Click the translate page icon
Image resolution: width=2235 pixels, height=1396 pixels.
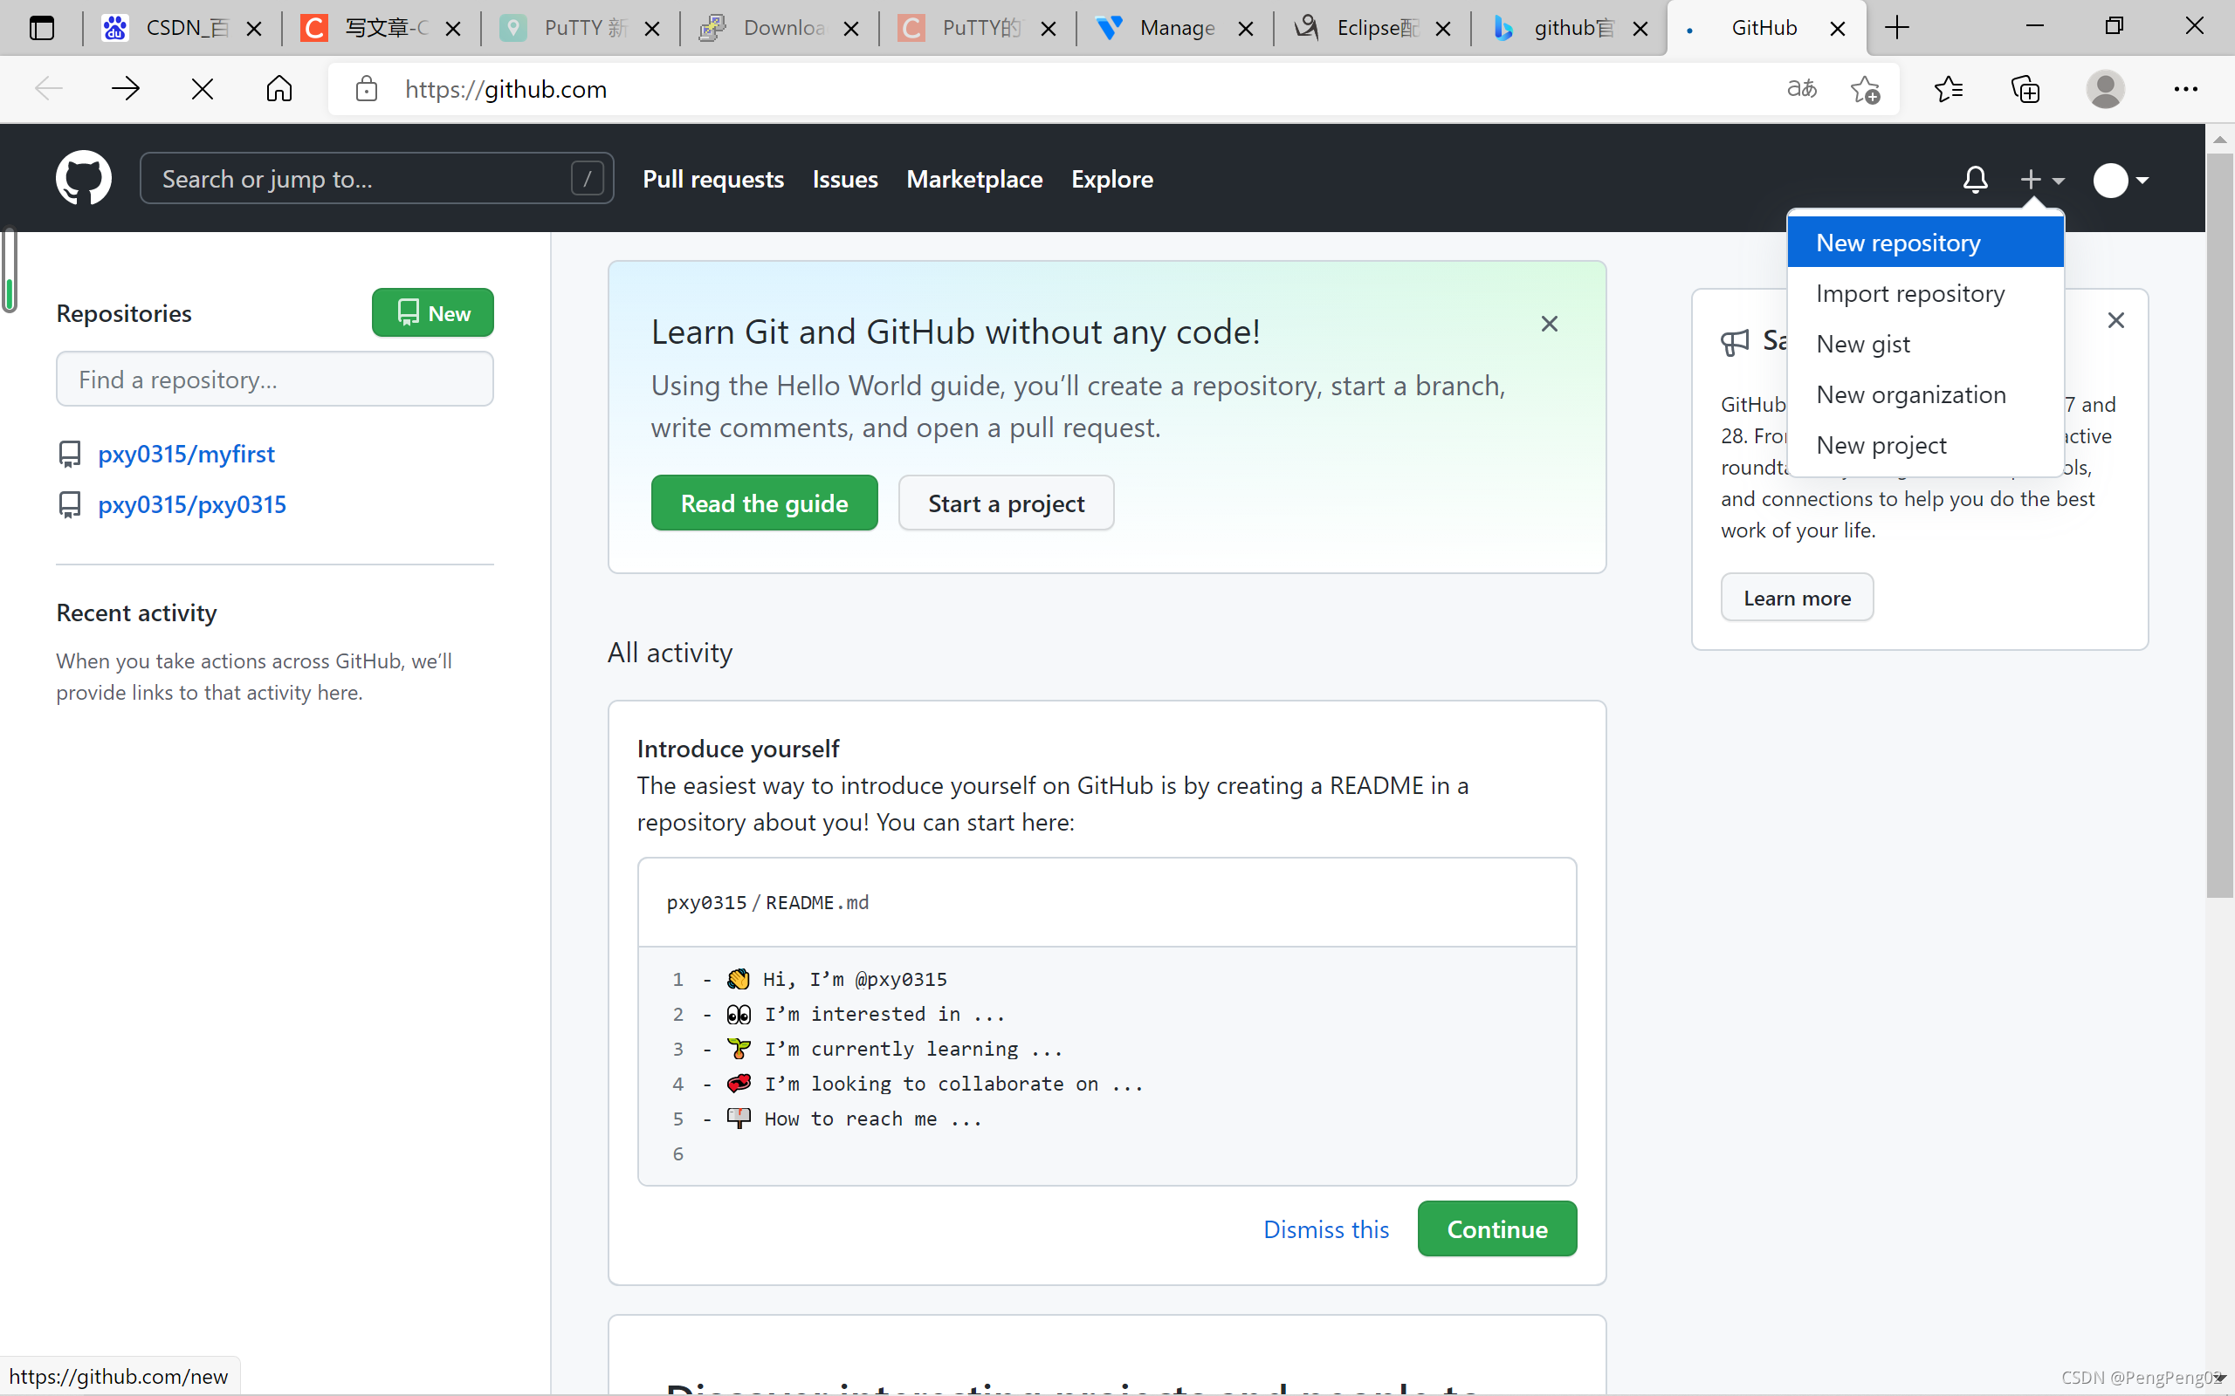tap(1801, 90)
